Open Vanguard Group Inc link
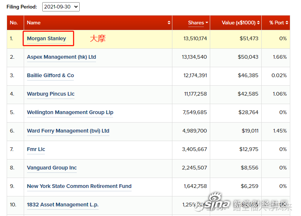 (52, 168)
